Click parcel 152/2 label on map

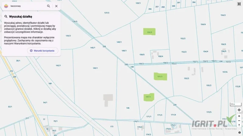183,38
